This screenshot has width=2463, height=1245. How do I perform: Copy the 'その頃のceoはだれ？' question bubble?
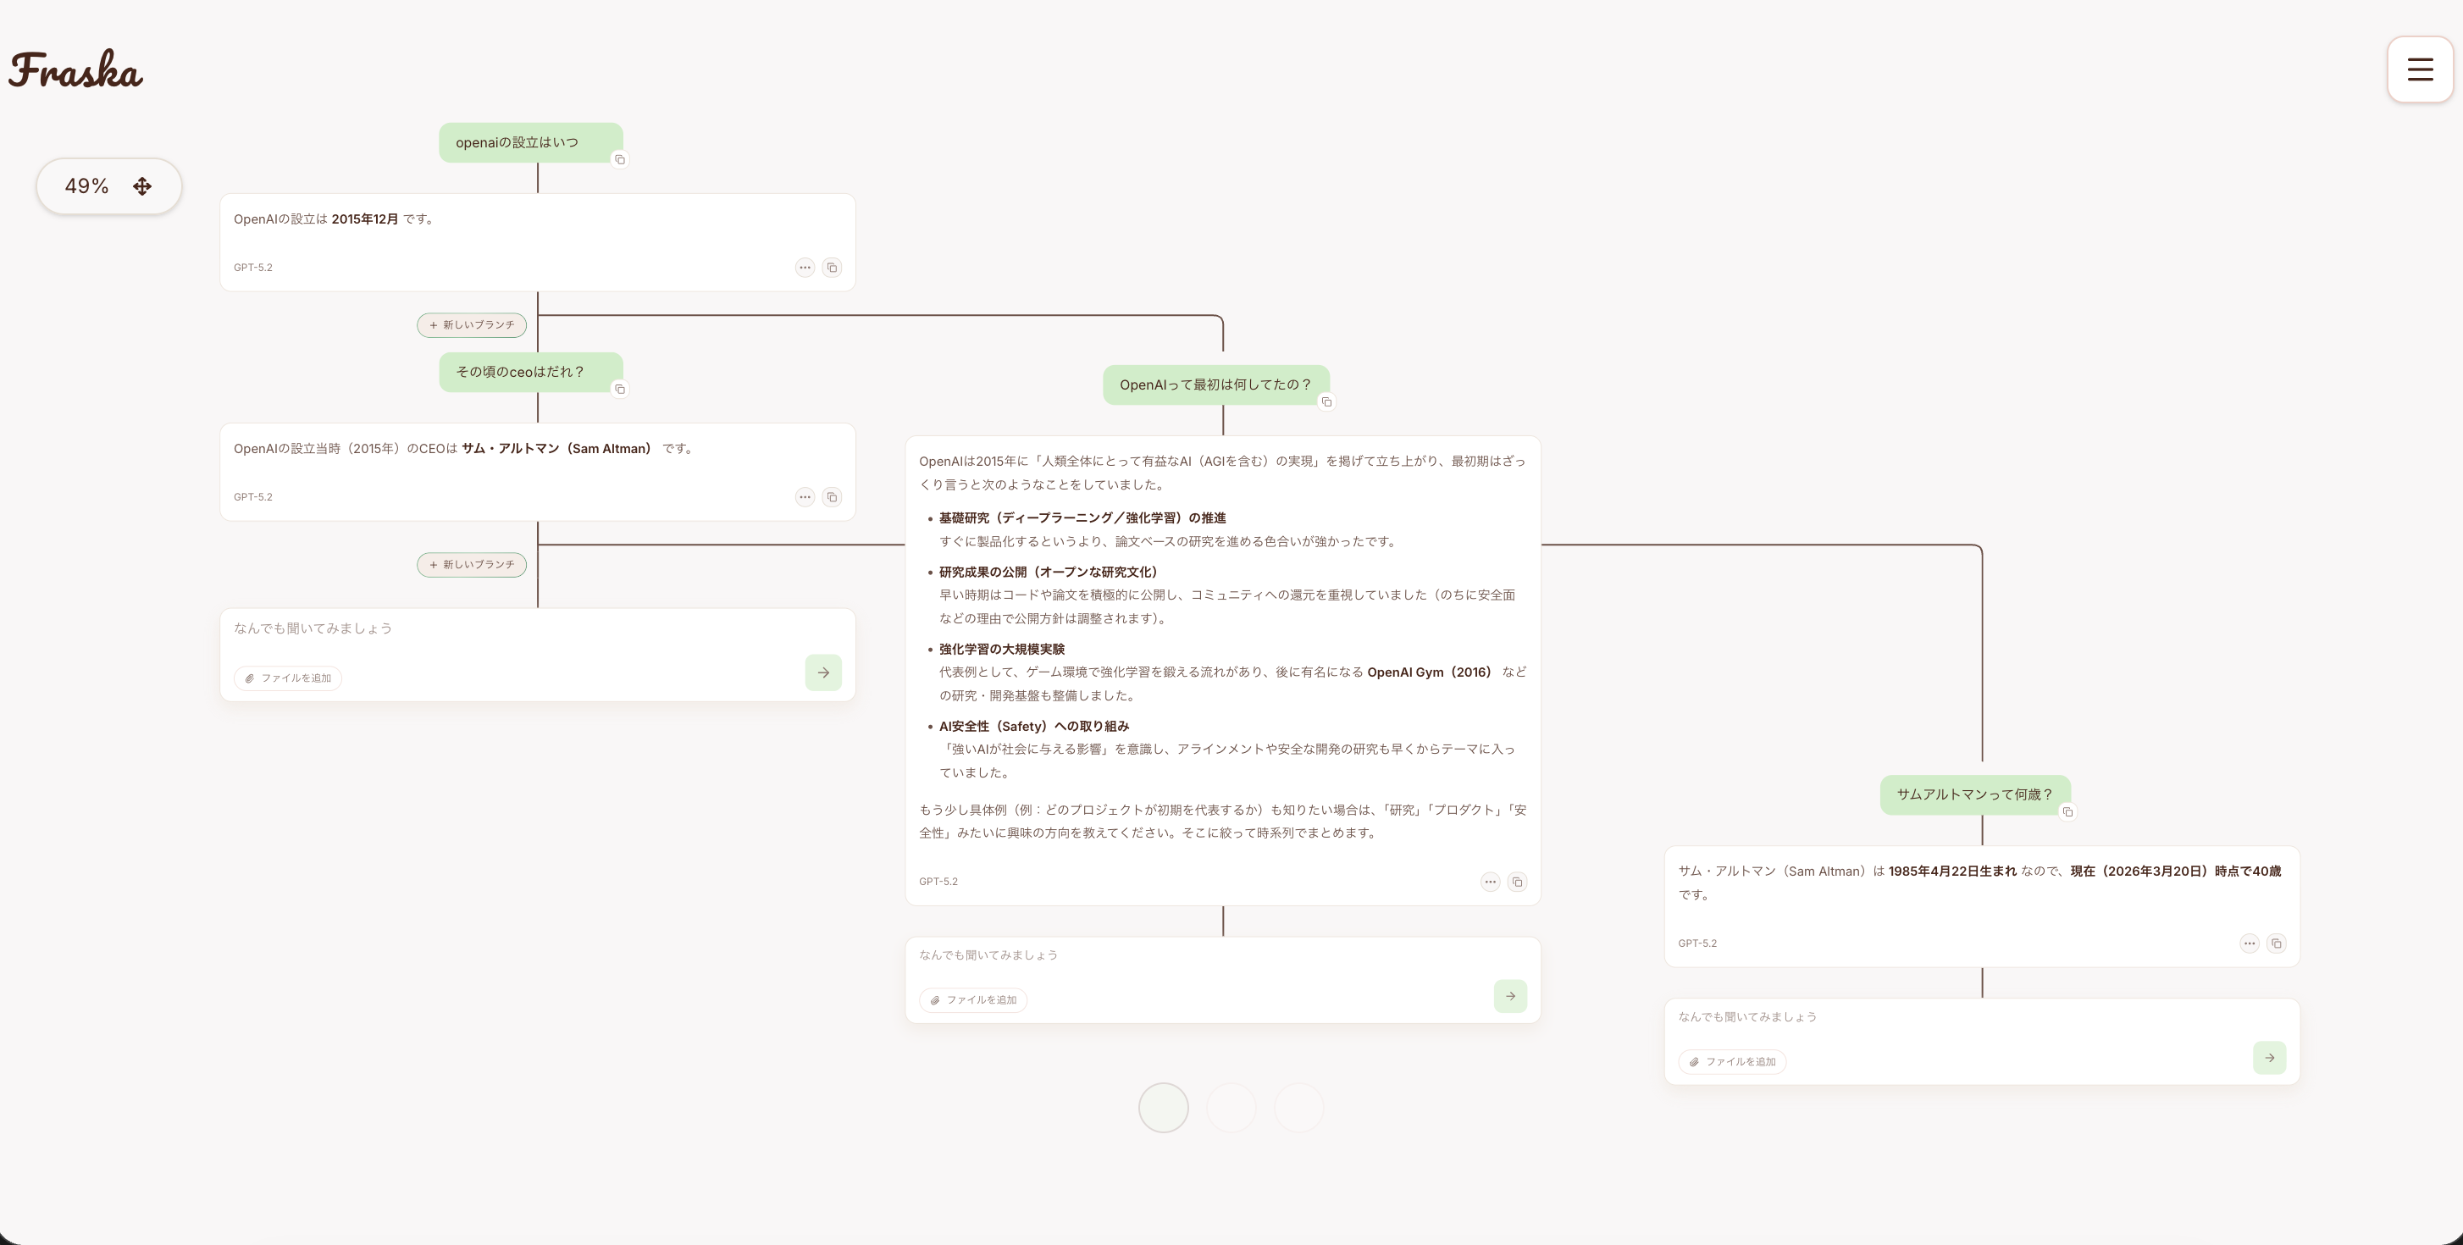(x=620, y=390)
